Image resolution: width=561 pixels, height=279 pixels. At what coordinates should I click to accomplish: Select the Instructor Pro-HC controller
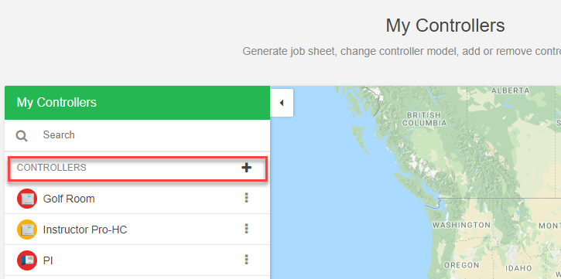click(85, 230)
